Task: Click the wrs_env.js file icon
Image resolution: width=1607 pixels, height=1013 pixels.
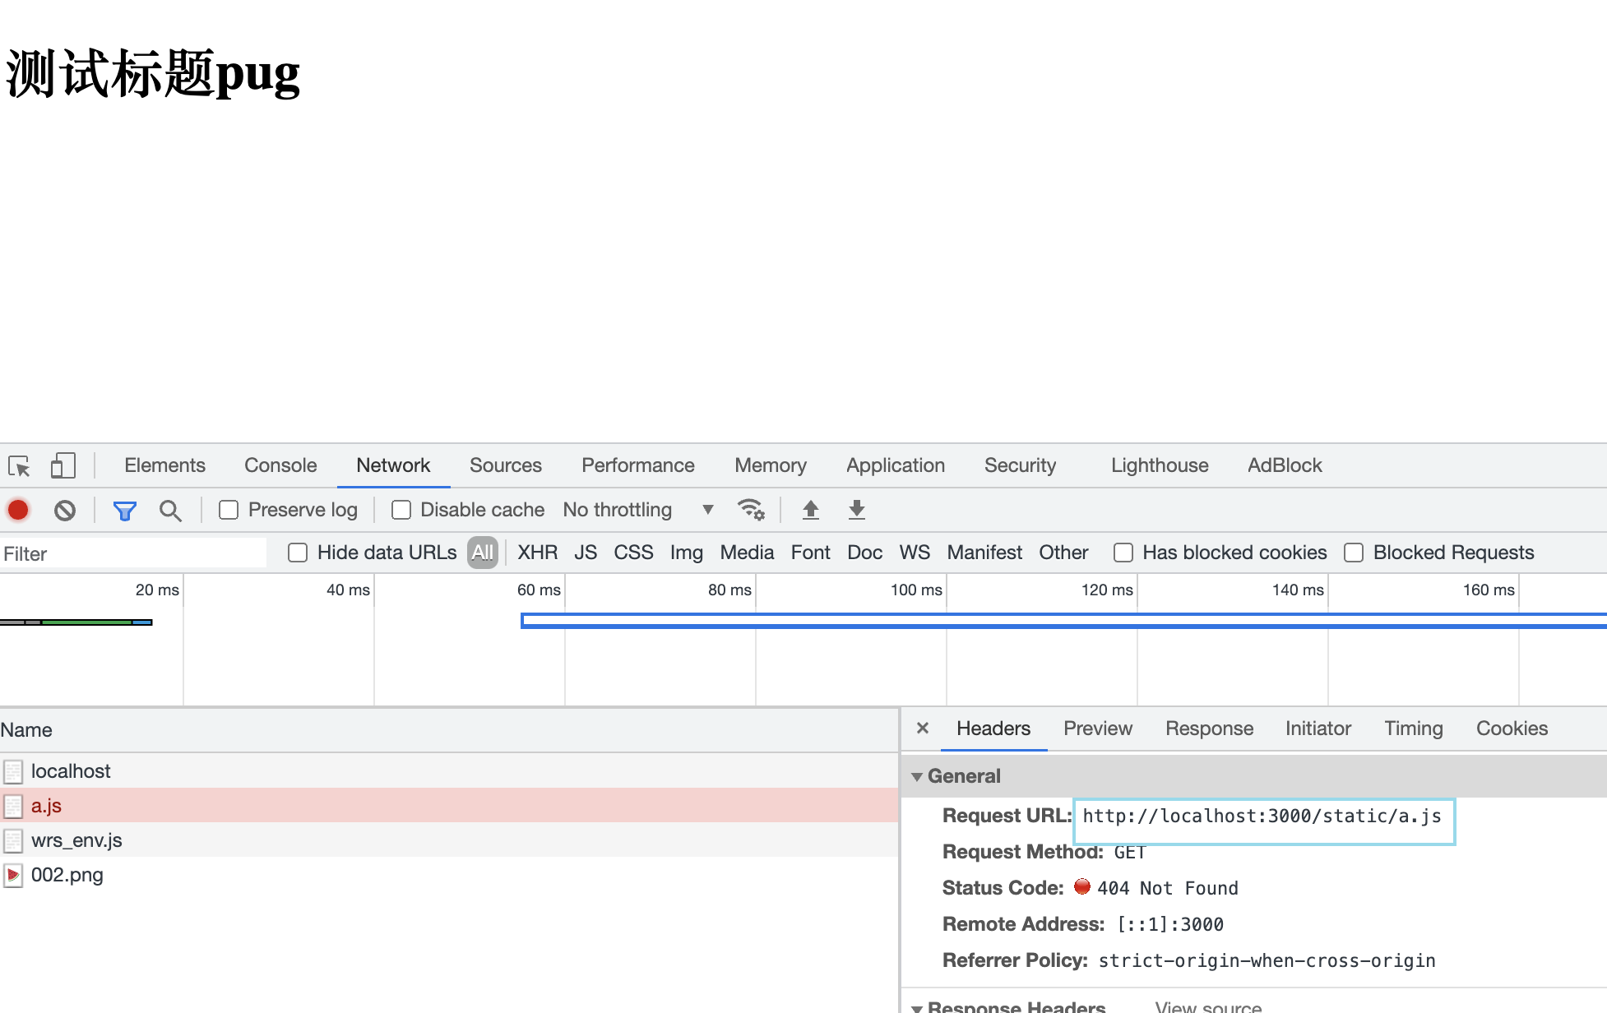Action: pos(13,840)
